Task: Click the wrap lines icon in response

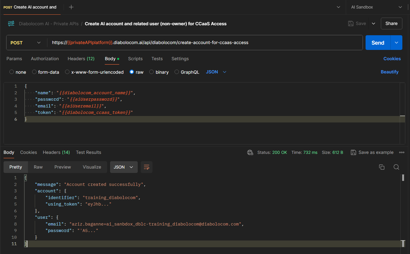Action: pos(146,167)
